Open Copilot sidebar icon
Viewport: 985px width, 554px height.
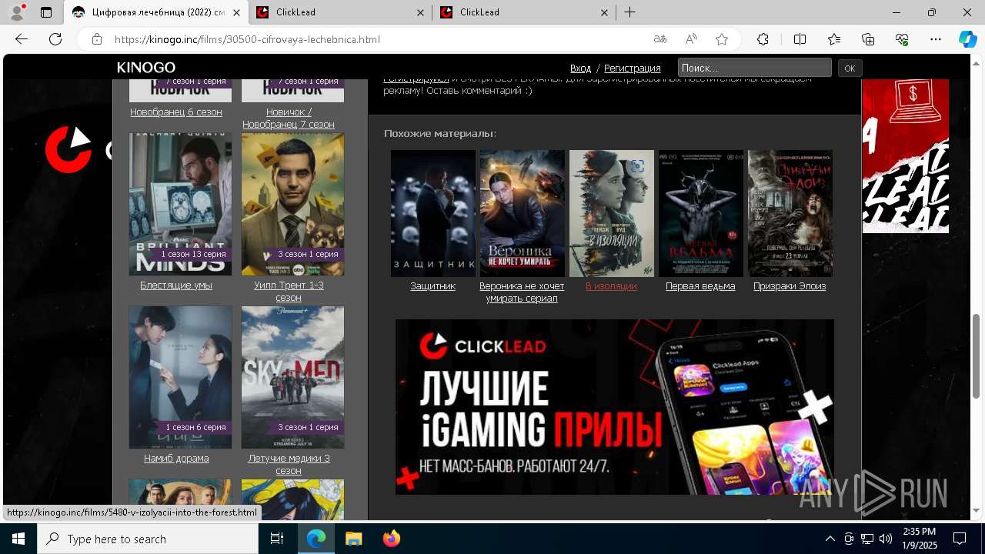967,39
